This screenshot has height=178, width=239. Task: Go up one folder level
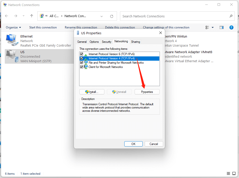pos(32,16)
